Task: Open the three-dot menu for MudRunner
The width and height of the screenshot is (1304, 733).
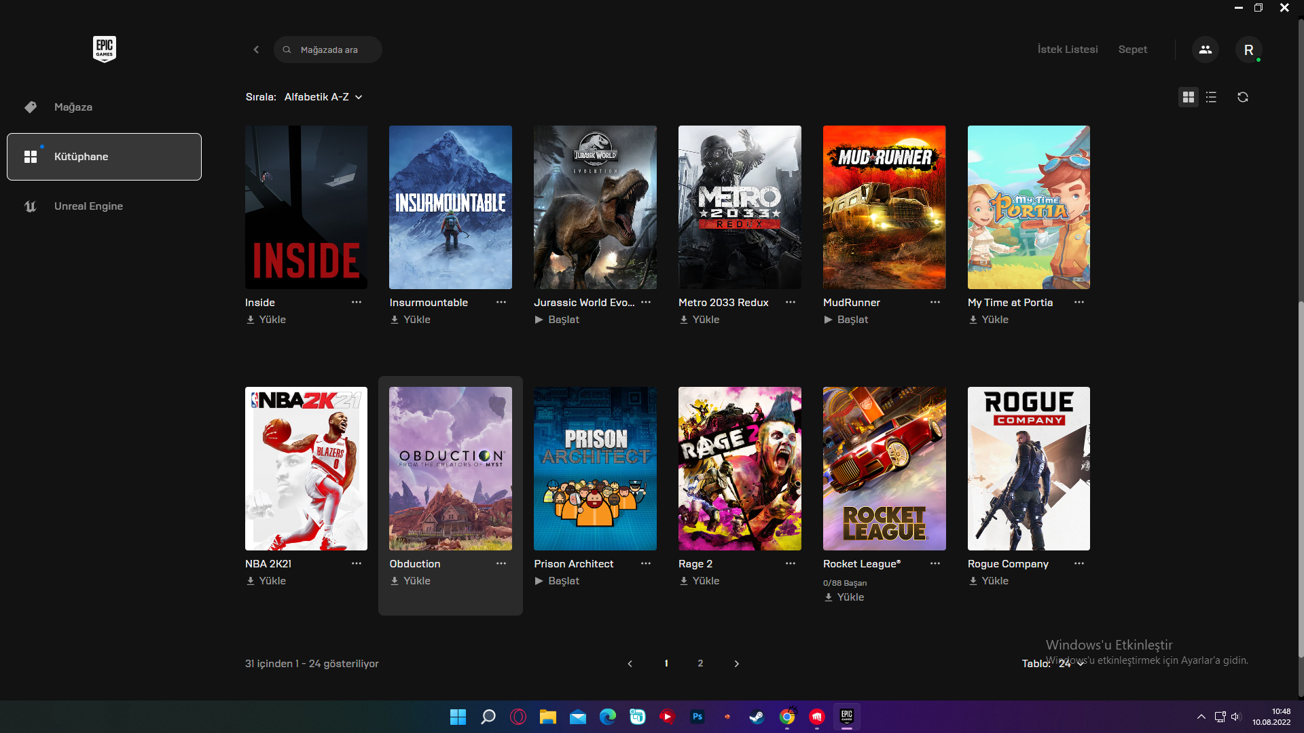Action: 935,302
